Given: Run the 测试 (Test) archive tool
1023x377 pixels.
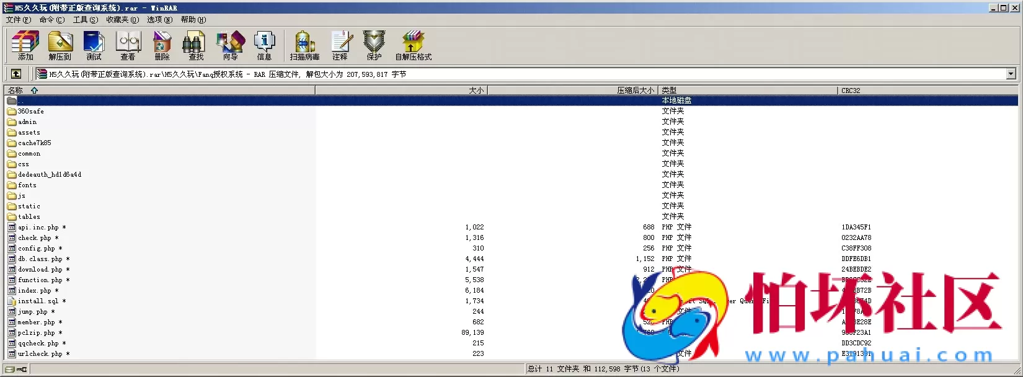Looking at the screenshot, I should click(94, 46).
